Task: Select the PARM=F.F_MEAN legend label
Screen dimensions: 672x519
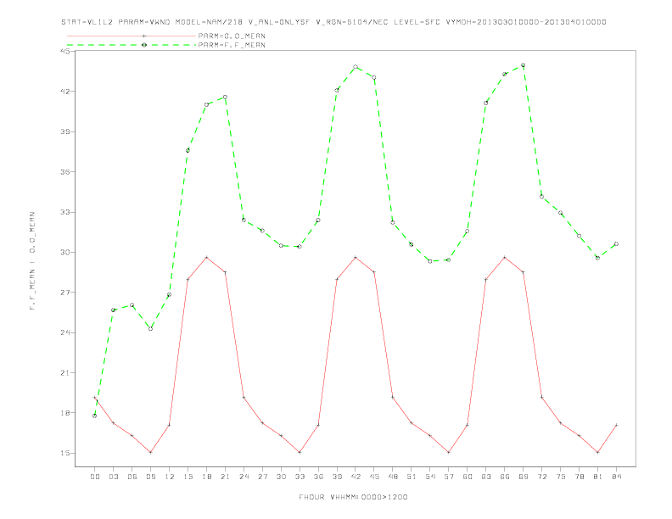Action: click(x=232, y=45)
